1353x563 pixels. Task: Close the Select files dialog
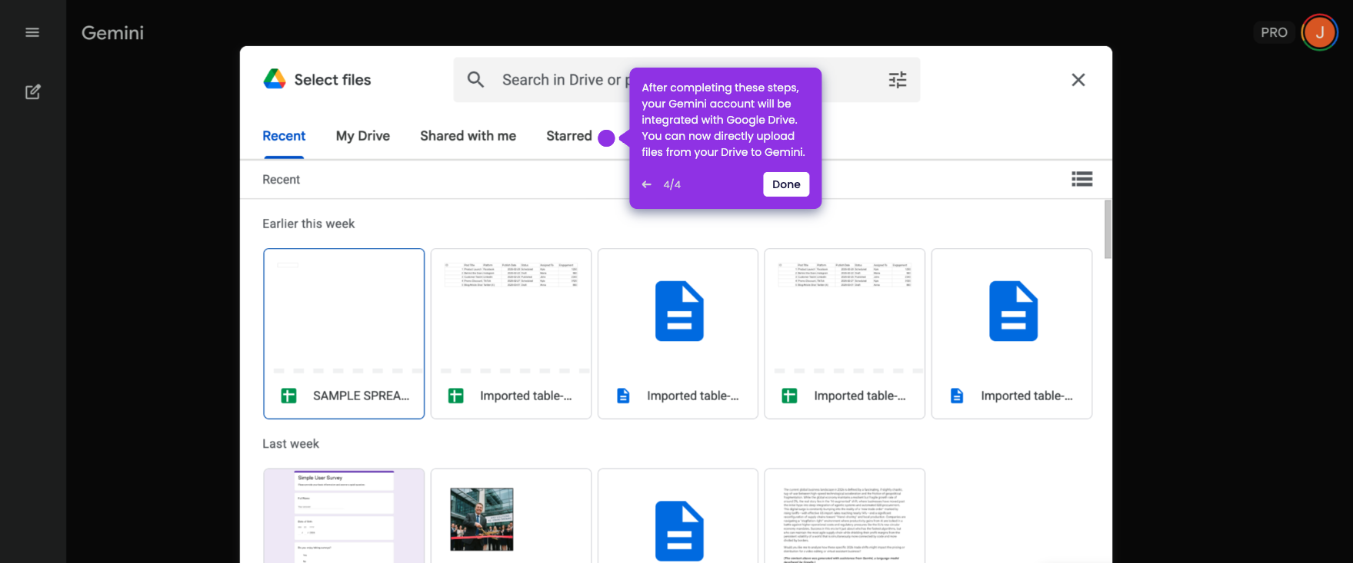click(x=1078, y=80)
